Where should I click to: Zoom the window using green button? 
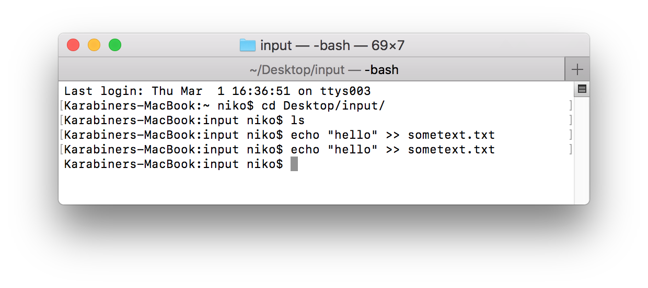[x=115, y=45]
